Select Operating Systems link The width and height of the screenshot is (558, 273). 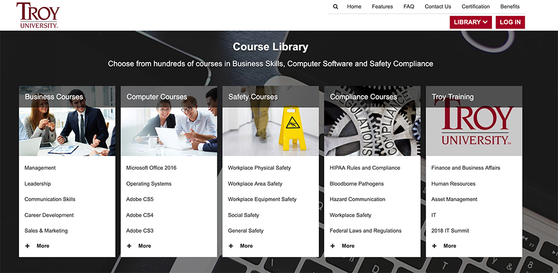[149, 184]
